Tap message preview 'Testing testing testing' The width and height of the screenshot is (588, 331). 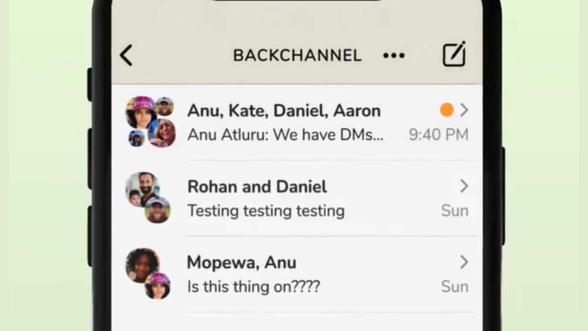(266, 211)
